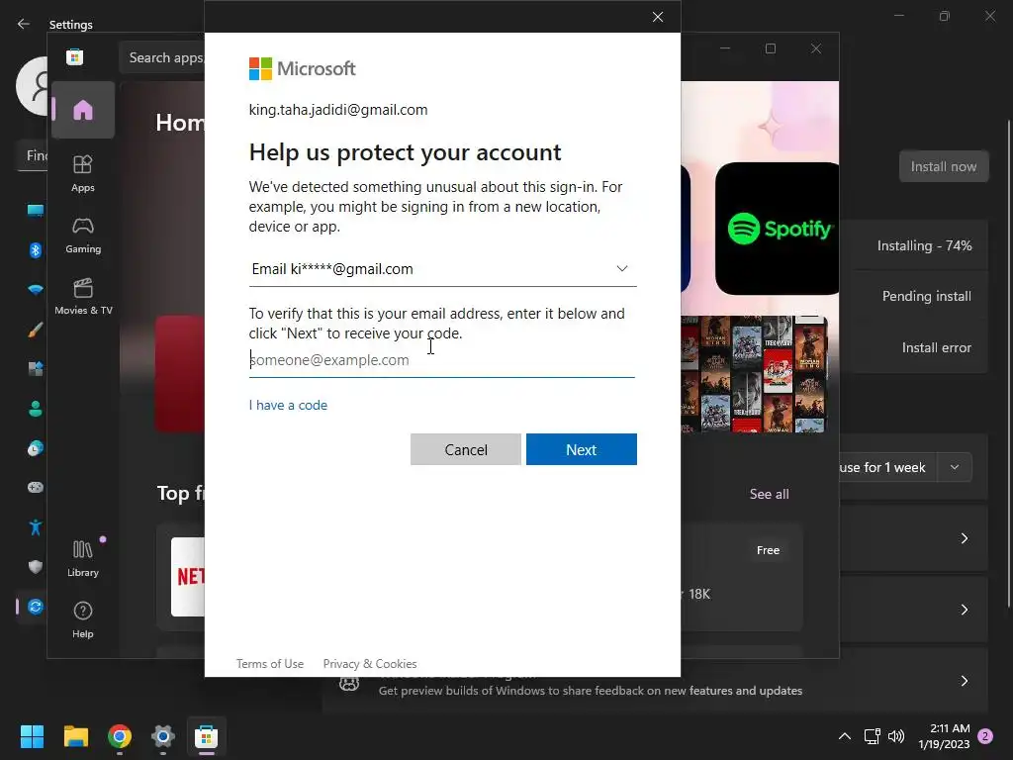Screen dimensions: 1013x760
Task: Open Gaming section in Store sidebar
Action: 83,236
